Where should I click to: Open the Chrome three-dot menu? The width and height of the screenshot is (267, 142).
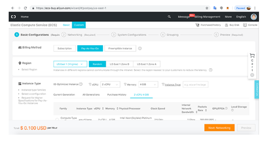pos(255,8)
